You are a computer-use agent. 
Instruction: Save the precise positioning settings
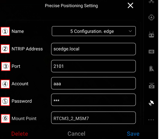[133, 134]
